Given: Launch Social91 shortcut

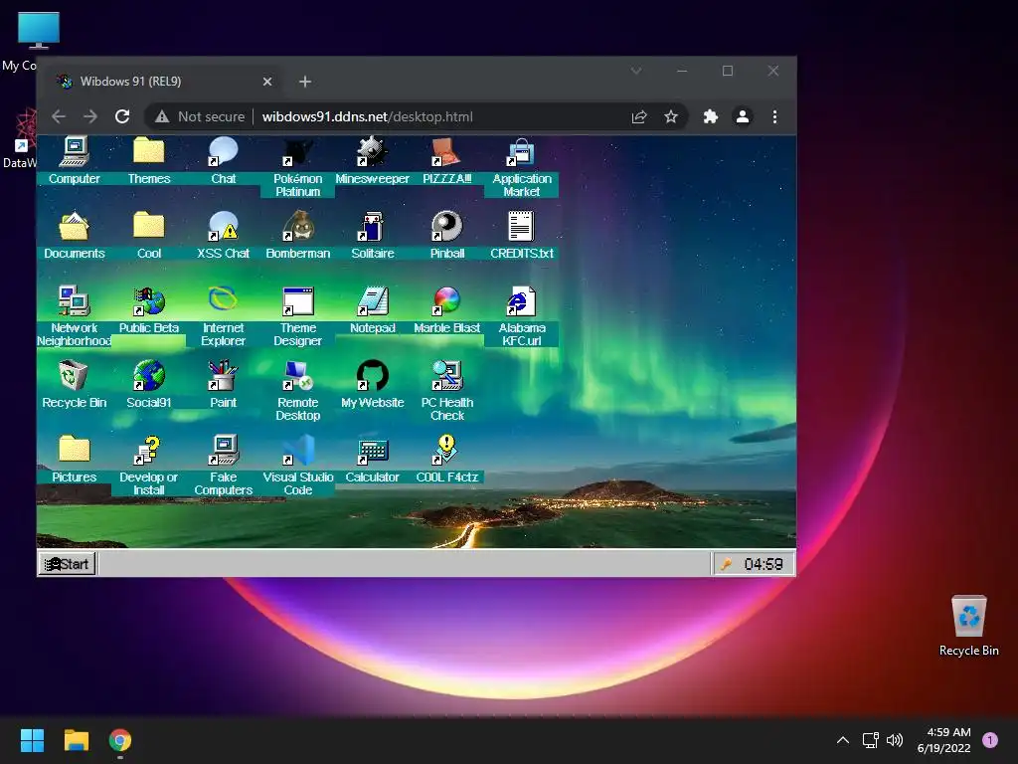Looking at the screenshot, I should [149, 385].
